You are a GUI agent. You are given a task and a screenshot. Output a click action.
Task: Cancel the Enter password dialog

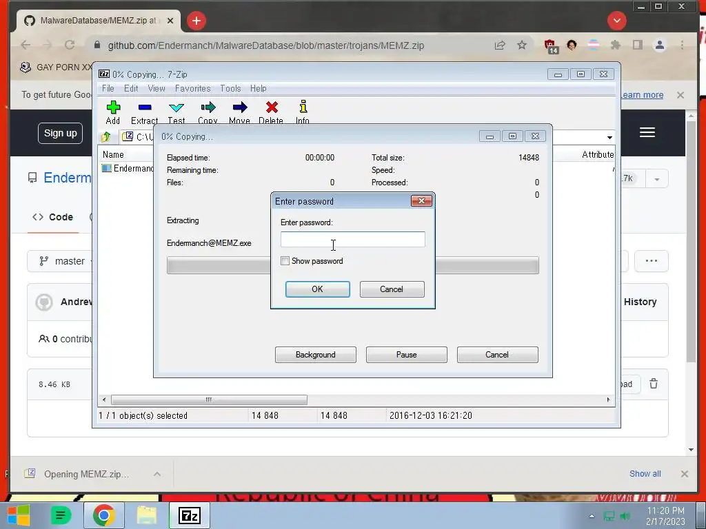392,289
